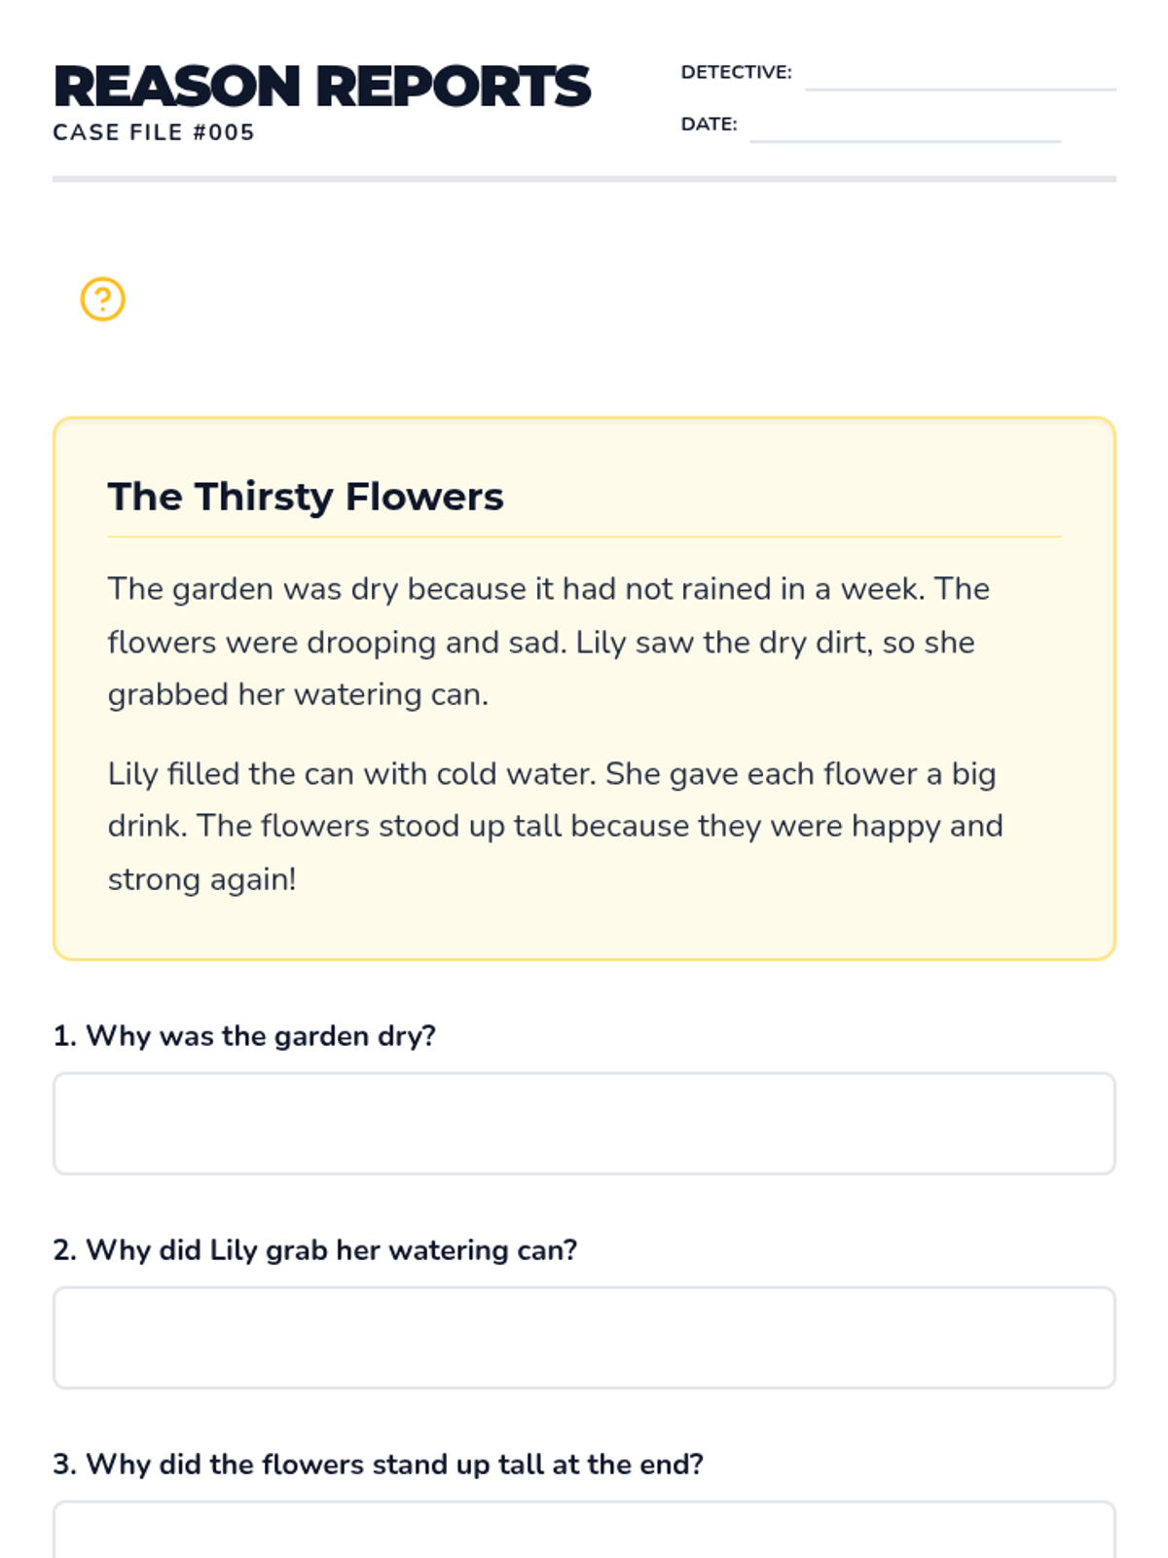This screenshot has width=1168, height=1558.
Task: Click the answer box for question 3
Action: pos(584,1534)
